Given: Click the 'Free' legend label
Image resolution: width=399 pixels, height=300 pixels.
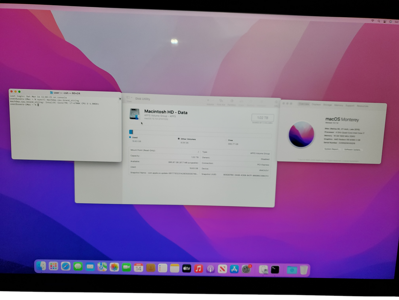Looking at the screenshot, I should [231, 140].
